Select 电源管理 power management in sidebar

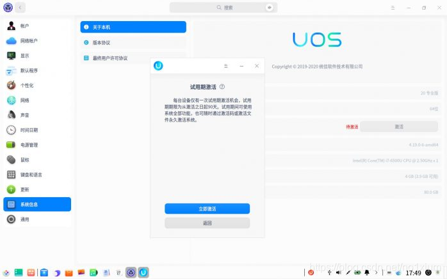tap(37, 145)
